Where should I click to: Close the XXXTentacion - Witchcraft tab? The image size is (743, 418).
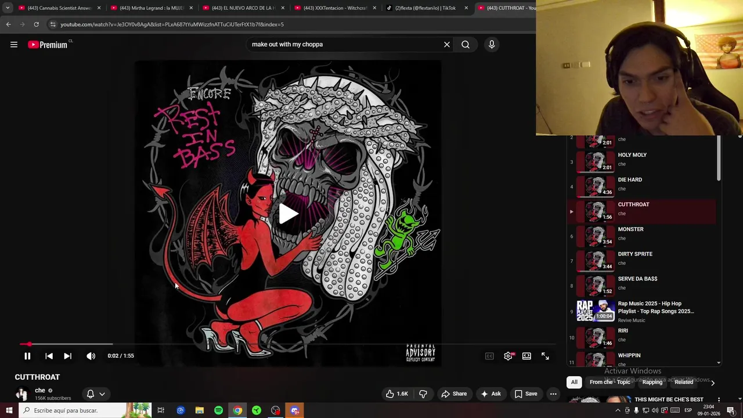[x=374, y=8]
